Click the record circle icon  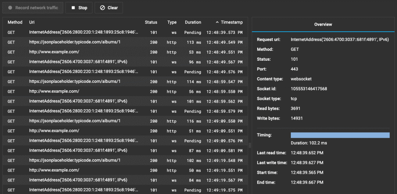(x=10, y=8)
